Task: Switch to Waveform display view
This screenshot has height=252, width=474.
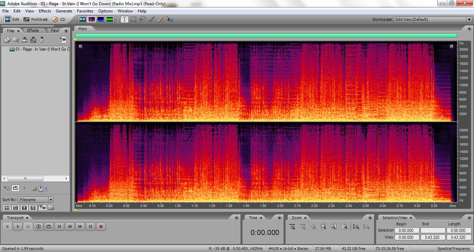Action: (x=83, y=19)
